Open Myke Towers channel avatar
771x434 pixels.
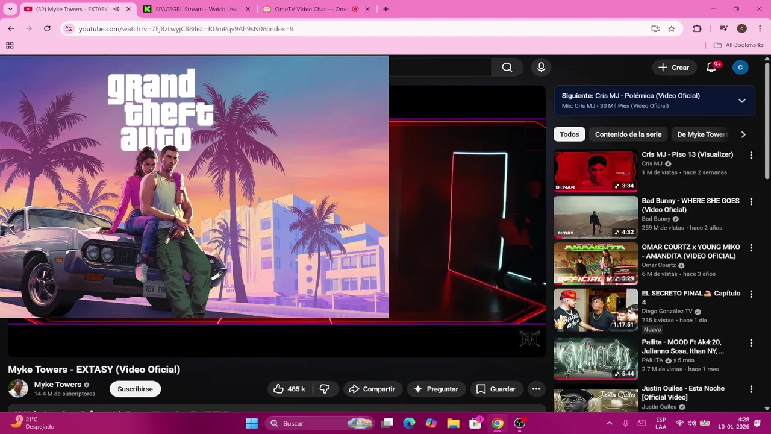pyautogui.click(x=18, y=388)
